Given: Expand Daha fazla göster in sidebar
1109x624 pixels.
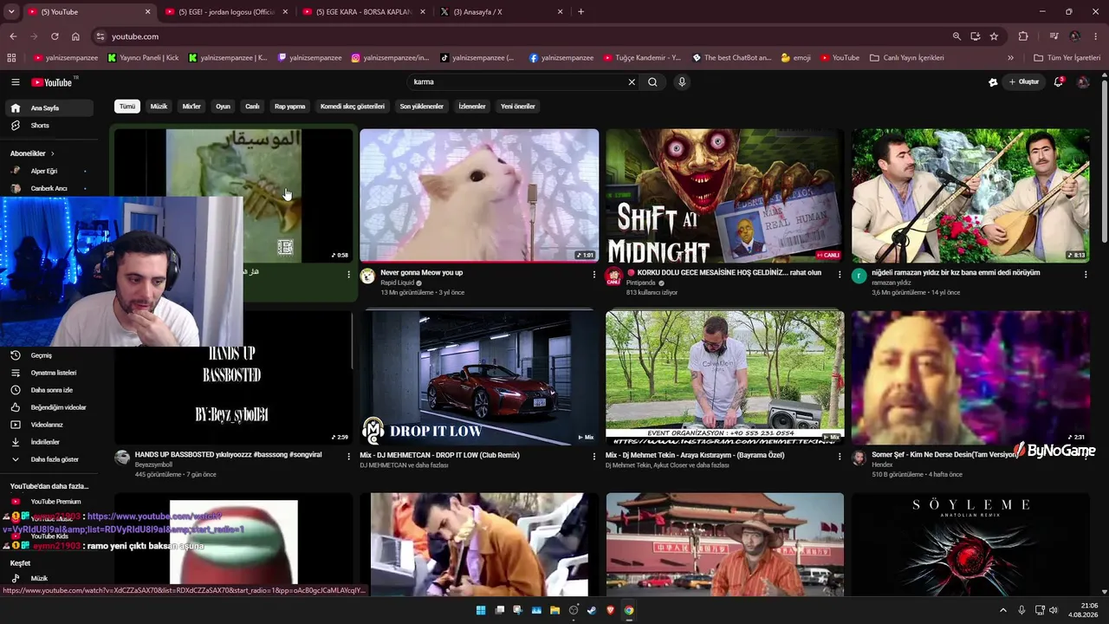Looking at the screenshot, I should pyautogui.click(x=49, y=459).
